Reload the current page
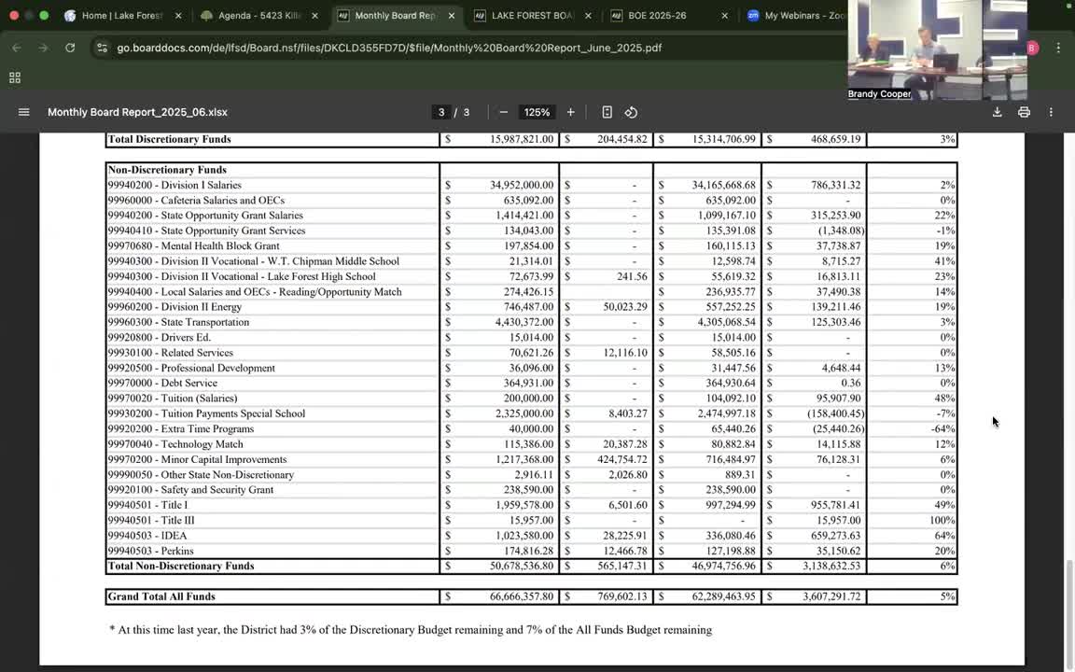 coord(70,48)
